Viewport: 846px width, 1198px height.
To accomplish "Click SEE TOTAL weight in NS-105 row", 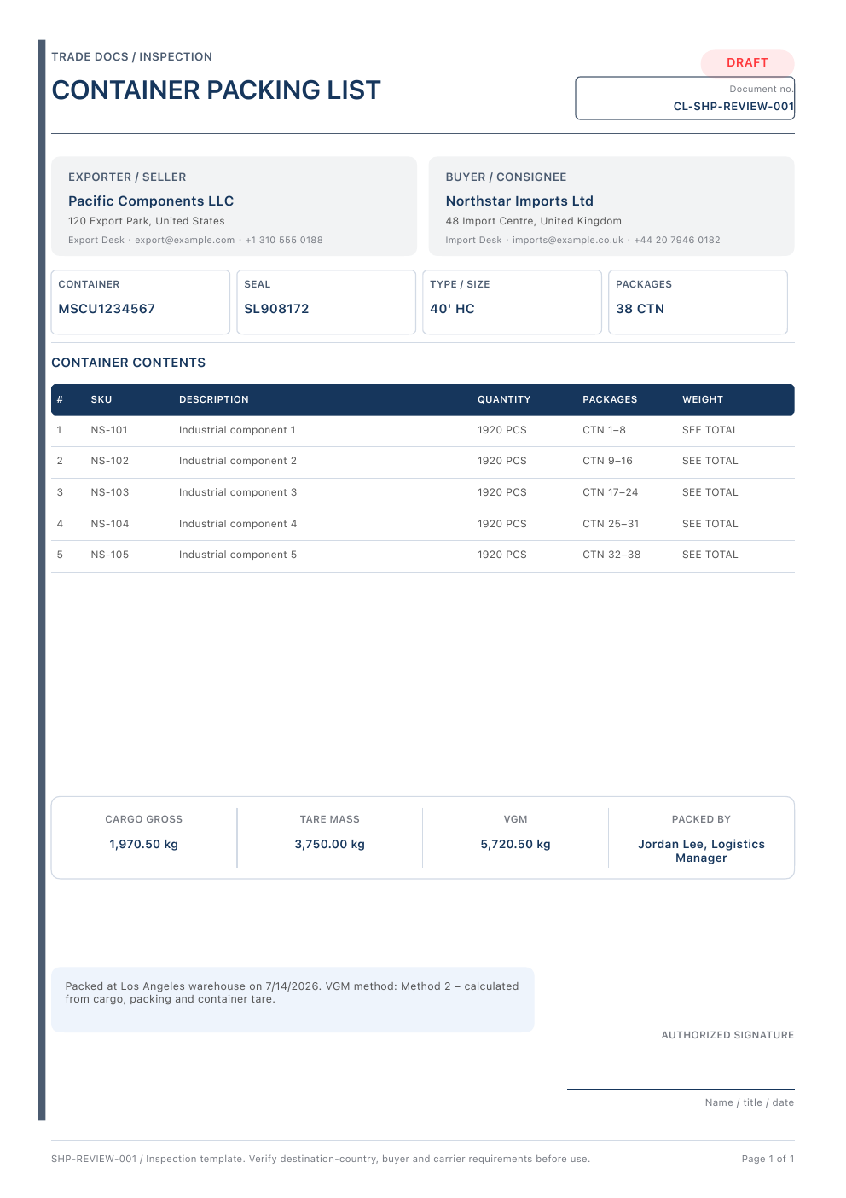I will pos(710,555).
